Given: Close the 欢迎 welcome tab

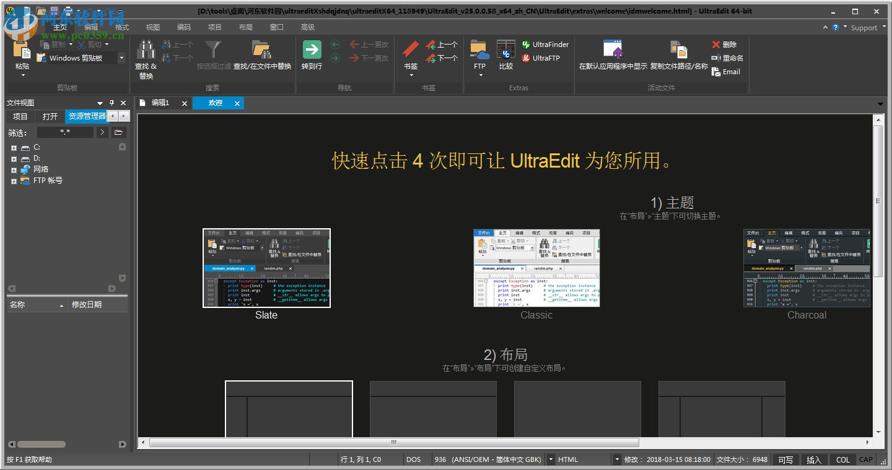Looking at the screenshot, I should [237, 104].
